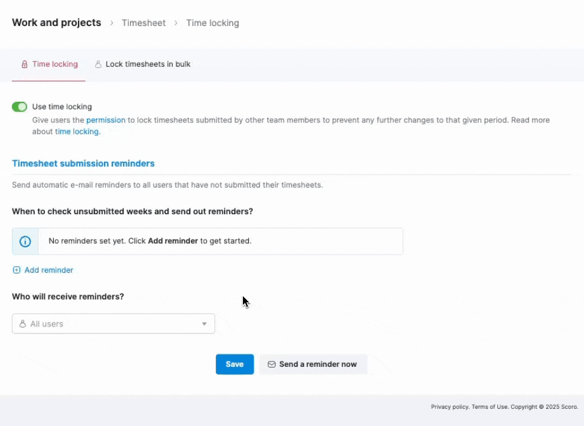584x426 pixels.
Task: Click the blue info circle icon
Action: (25, 241)
